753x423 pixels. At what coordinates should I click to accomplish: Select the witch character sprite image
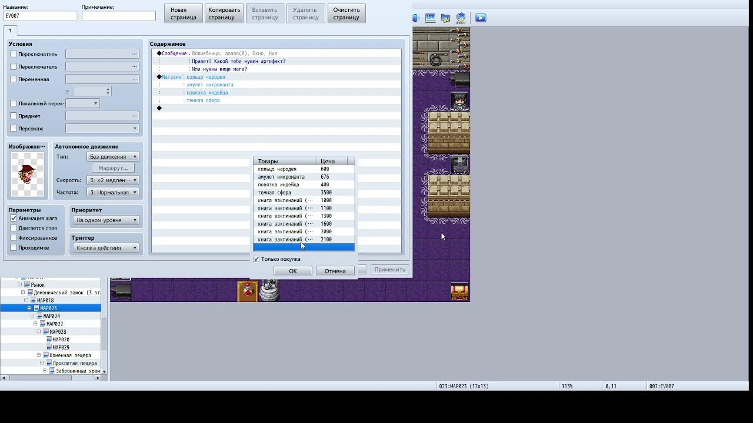[x=28, y=174]
